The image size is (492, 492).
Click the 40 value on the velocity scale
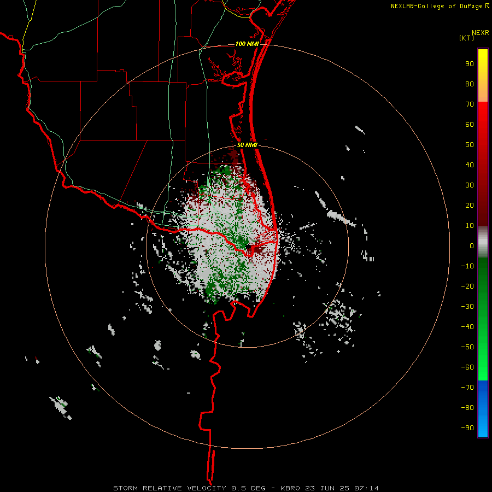point(470,165)
